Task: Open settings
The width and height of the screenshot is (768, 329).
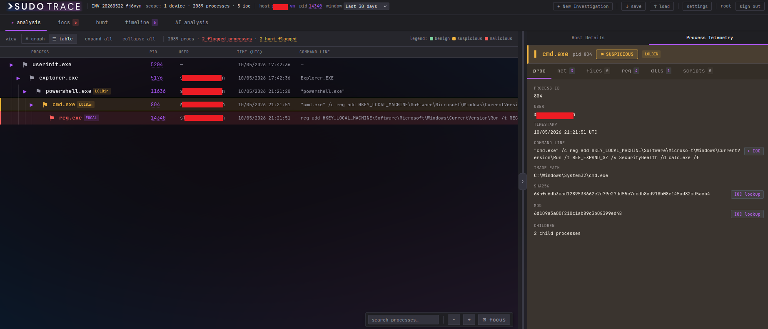Action: 697,6
